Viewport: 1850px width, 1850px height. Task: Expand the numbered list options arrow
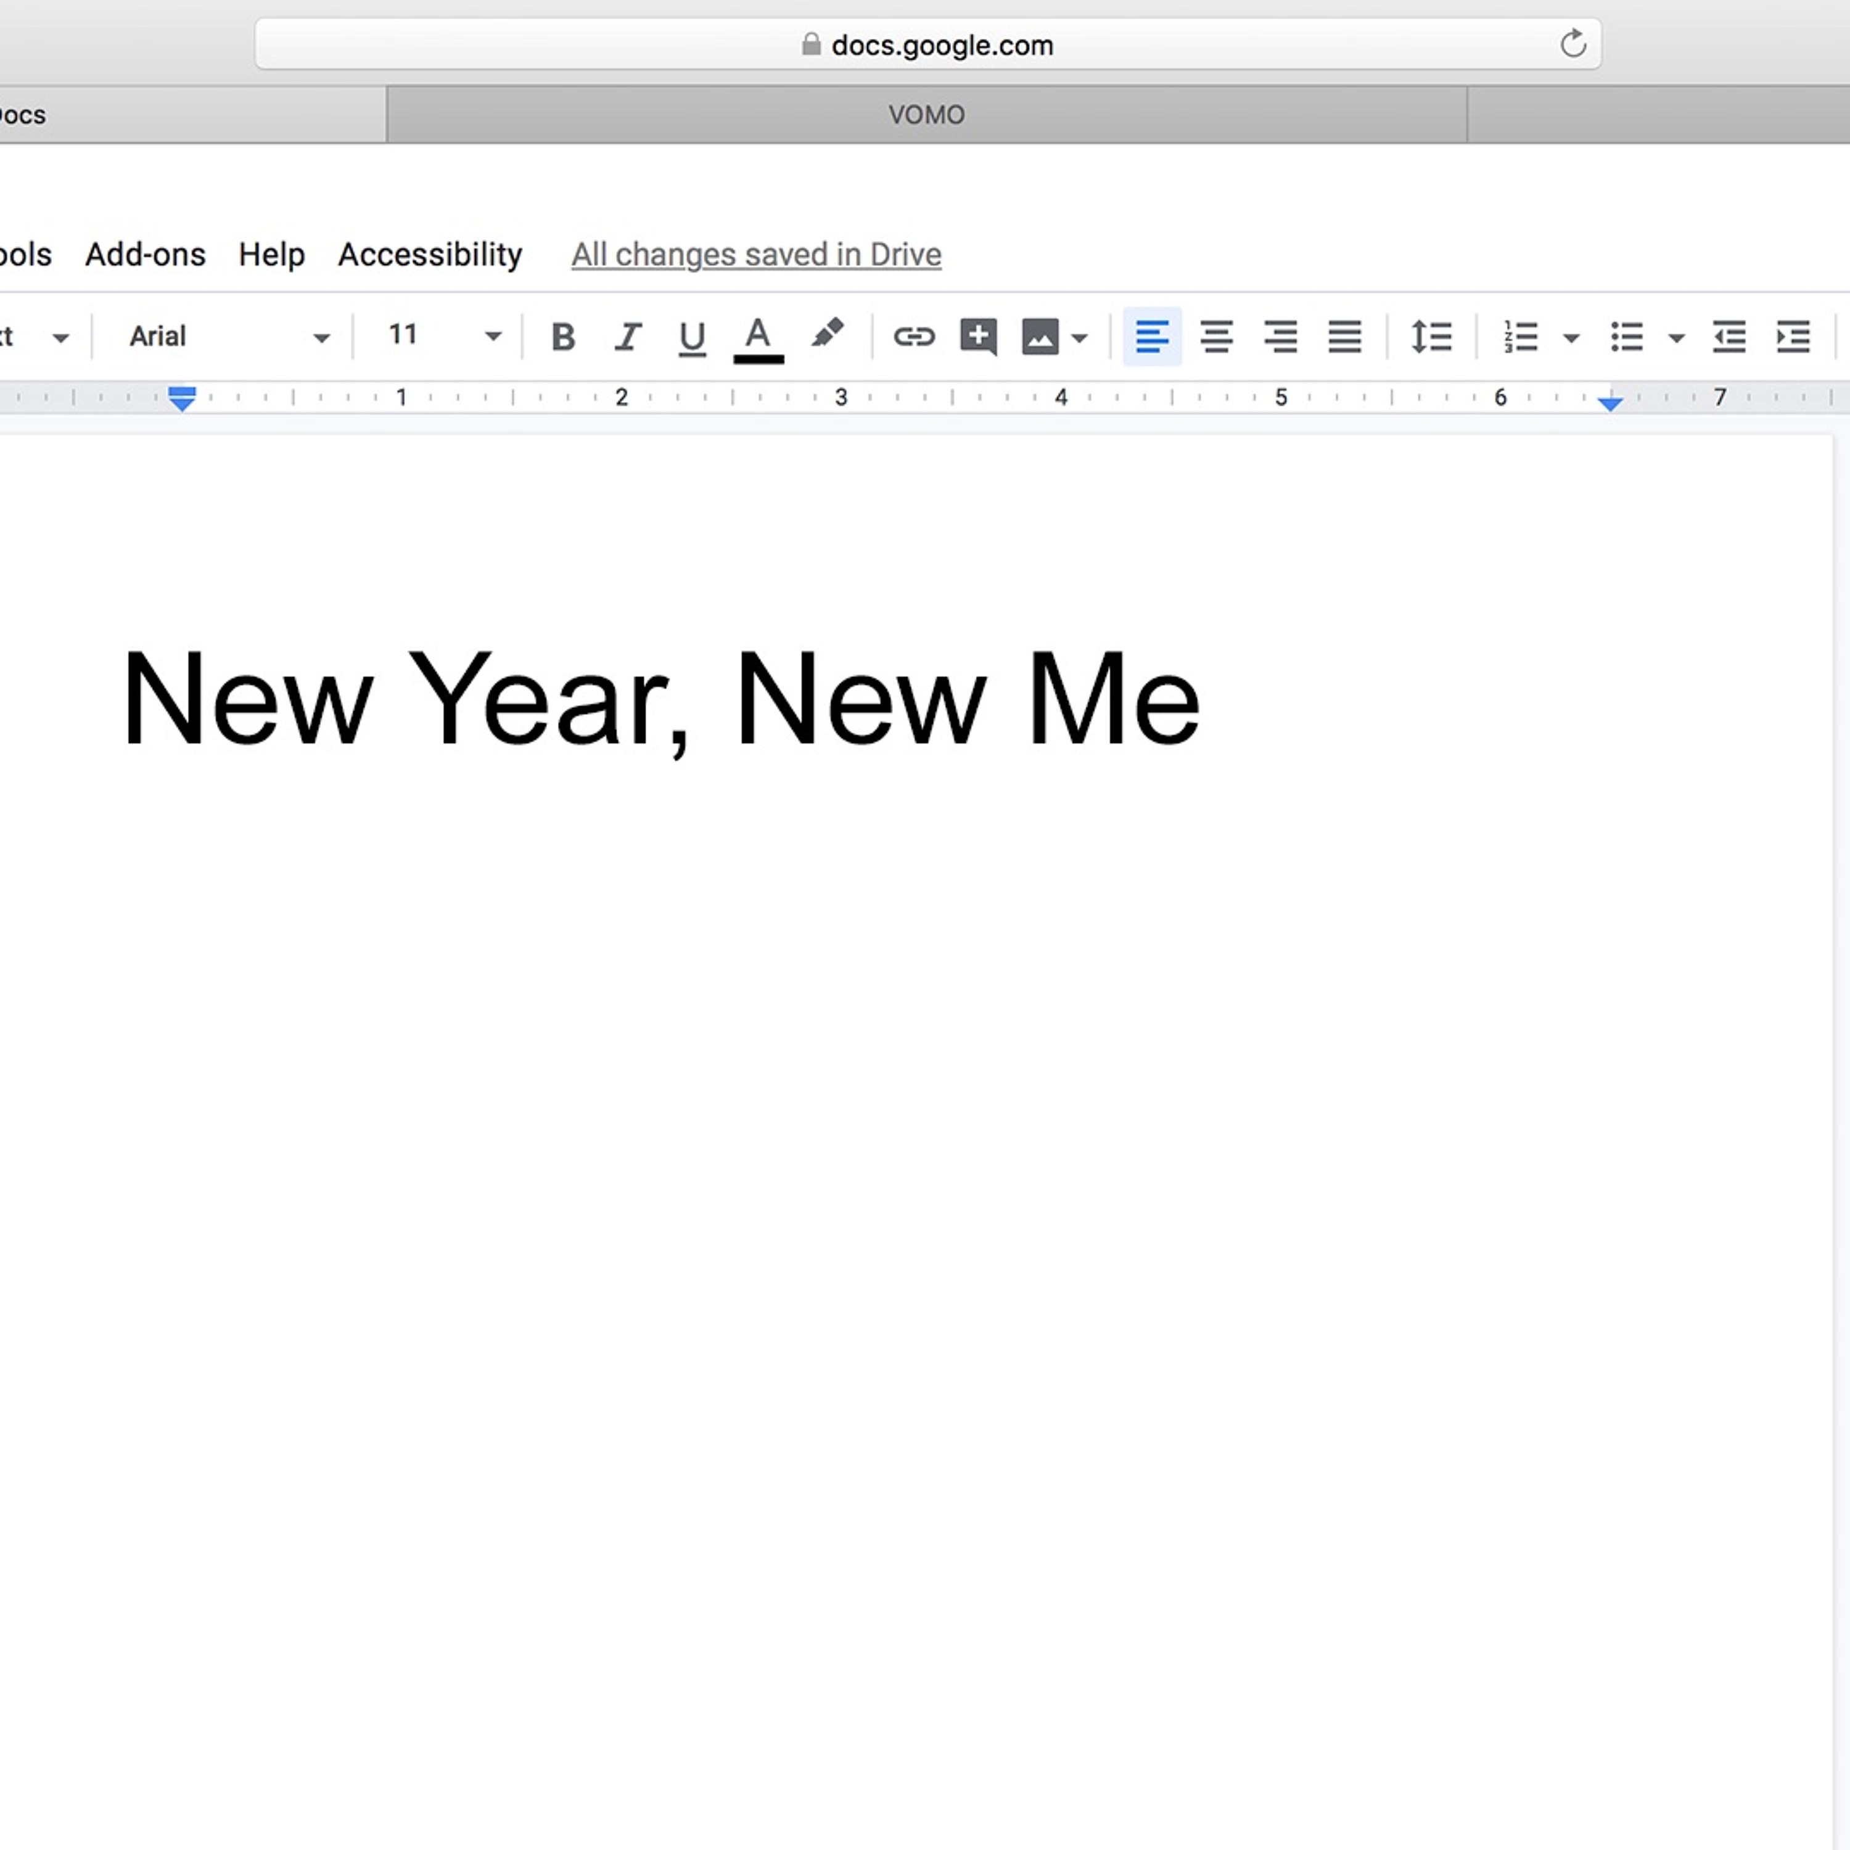(1571, 337)
